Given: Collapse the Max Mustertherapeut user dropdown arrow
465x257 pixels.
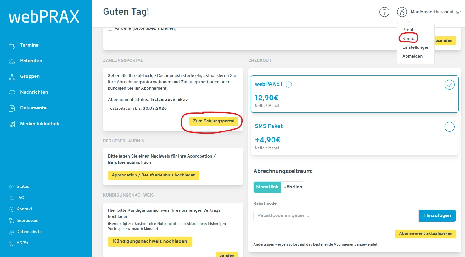Looking at the screenshot, I should [458, 12].
